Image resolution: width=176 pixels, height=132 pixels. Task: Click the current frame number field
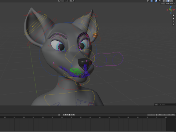[x=151, y=115]
